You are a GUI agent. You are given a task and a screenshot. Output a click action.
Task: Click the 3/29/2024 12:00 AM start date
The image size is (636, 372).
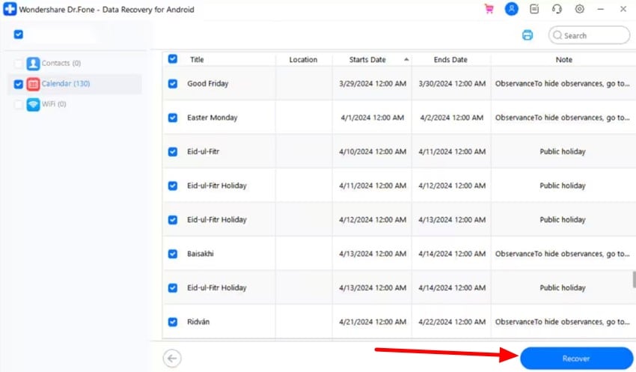coord(373,84)
